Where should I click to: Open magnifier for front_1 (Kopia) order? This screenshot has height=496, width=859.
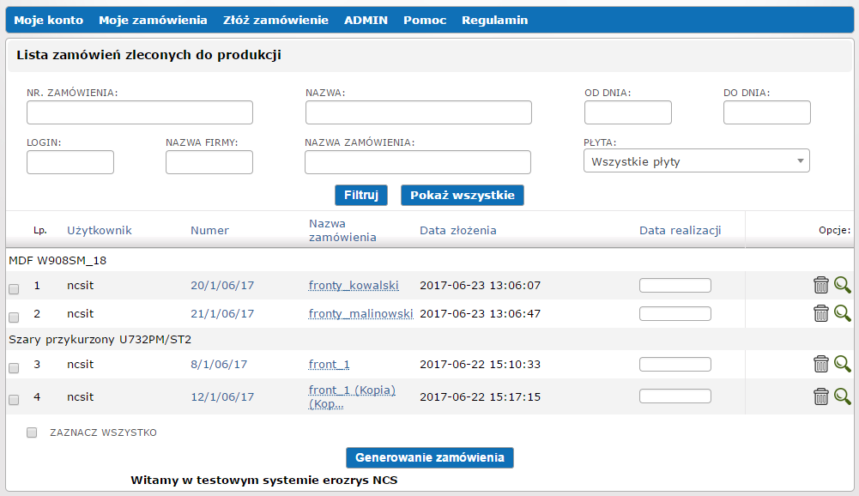point(842,396)
